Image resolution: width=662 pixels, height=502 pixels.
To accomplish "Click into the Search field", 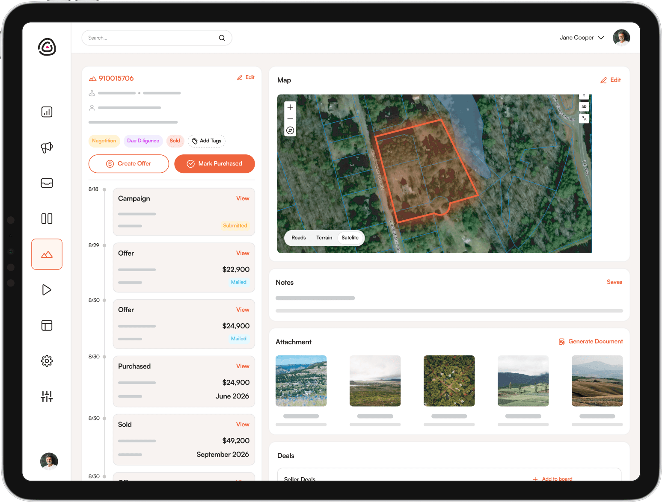I will tap(157, 38).
